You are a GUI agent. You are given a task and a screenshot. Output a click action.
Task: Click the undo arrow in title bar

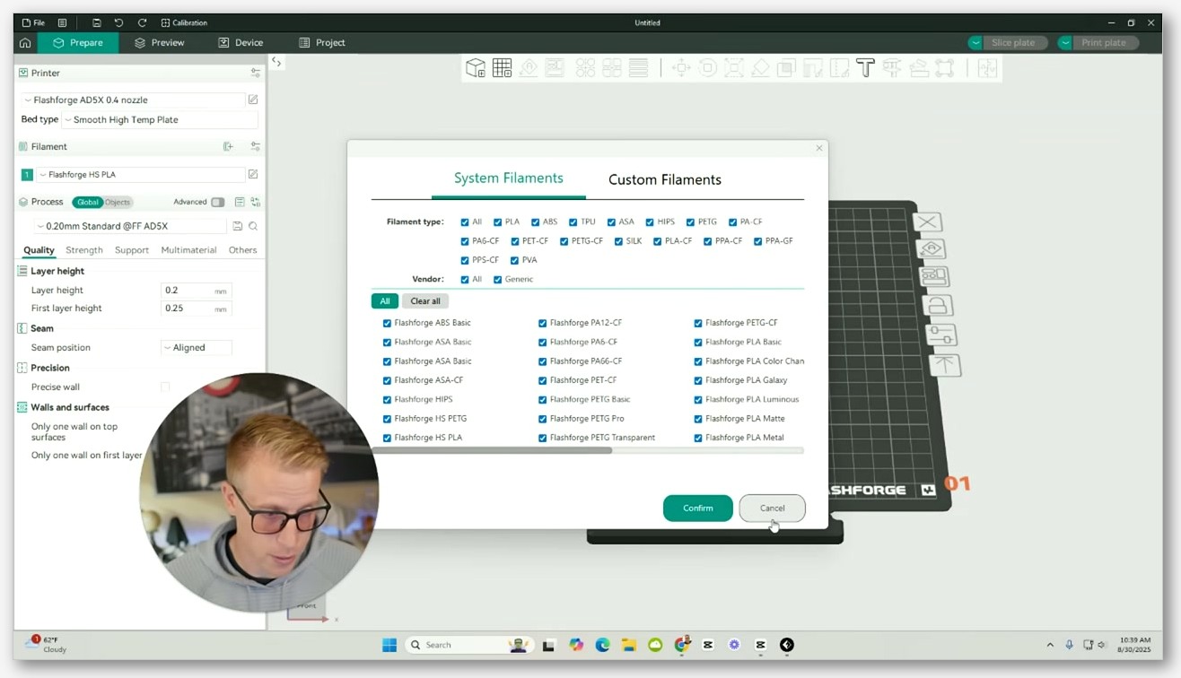point(118,22)
